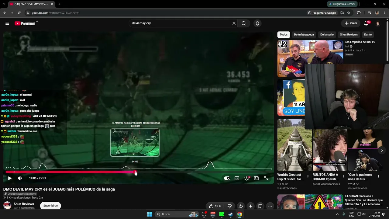Screen dimensions: 389x219
Task: Open Windows Start menu
Action: click(150, 214)
